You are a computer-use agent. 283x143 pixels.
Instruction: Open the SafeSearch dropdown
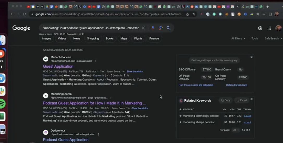tap(273, 38)
